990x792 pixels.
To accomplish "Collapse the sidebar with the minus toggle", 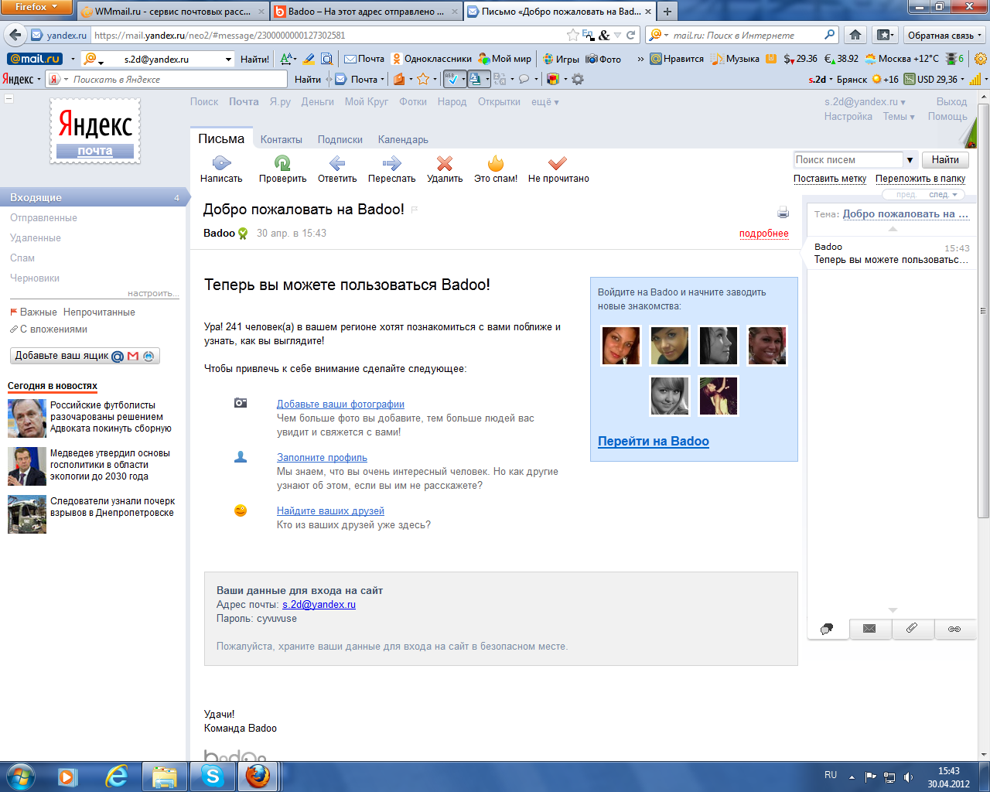I will (9, 99).
